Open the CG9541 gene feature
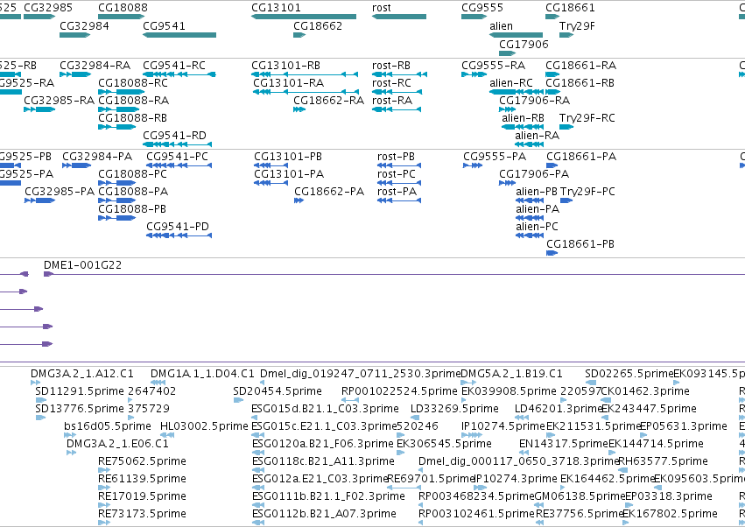The height and width of the screenshot is (527, 745). (179, 35)
